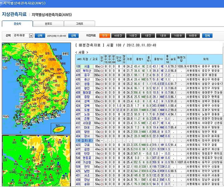This screenshot has height=187, width=224.
Task: Open the 구로 station link
Action: (x=87, y=145)
